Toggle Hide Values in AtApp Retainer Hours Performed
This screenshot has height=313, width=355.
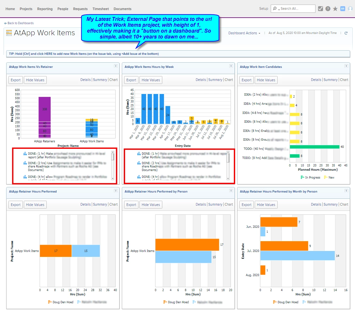(x=35, y=205)
